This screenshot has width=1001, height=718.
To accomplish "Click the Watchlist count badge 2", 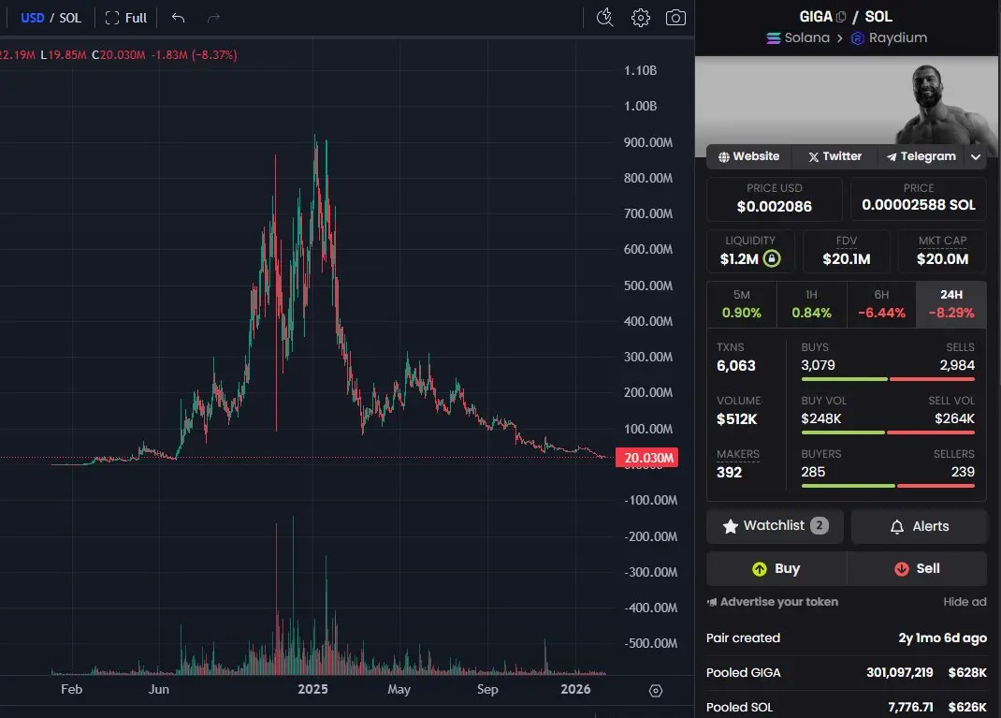I will pyautogui.click(x=820, y=526).
